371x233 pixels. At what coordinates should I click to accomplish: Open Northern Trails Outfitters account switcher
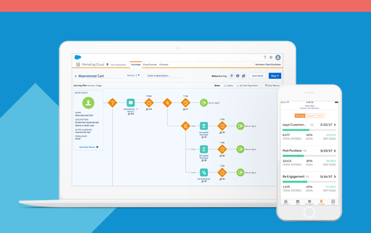pyautogui.click(x=268, y=64)
